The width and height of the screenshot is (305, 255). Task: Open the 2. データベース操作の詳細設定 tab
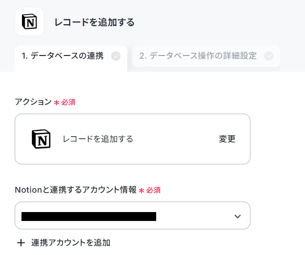pyautogui.click(x=206, y=57)
